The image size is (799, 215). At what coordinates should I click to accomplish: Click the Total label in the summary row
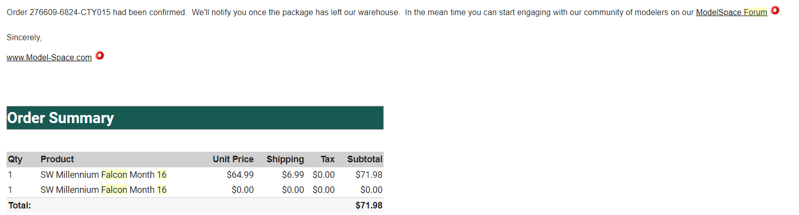(x=20, y=205)
